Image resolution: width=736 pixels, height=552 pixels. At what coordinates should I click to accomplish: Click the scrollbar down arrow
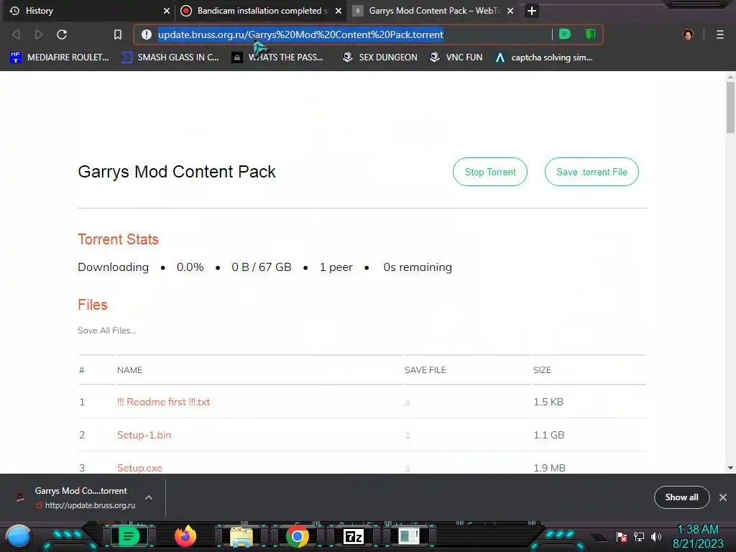(730, 467)
